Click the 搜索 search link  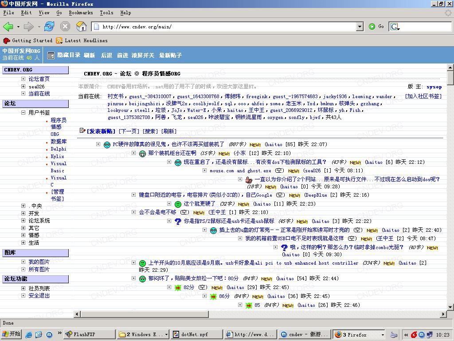click(150, 131)
